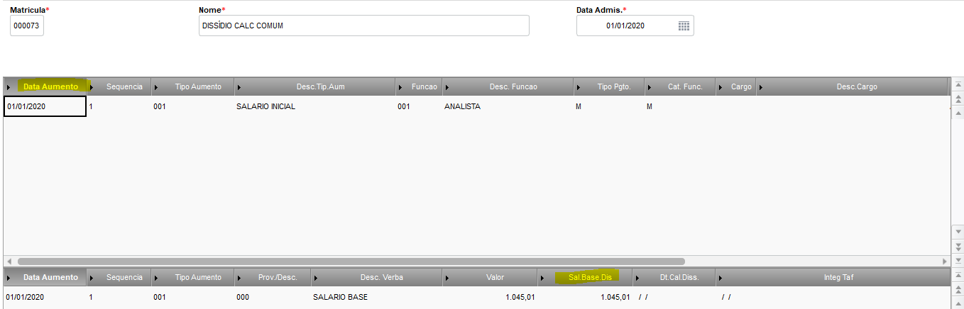This screenshot has height=309, width=964.
Task: Jump to last row with upper grid's bottom arrow
Action: (x=957, y=260)
